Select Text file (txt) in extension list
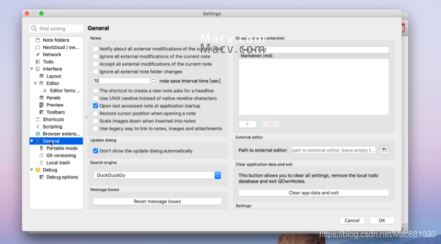Viewport: 441px width, 244px height. click(x=314, y=50)
